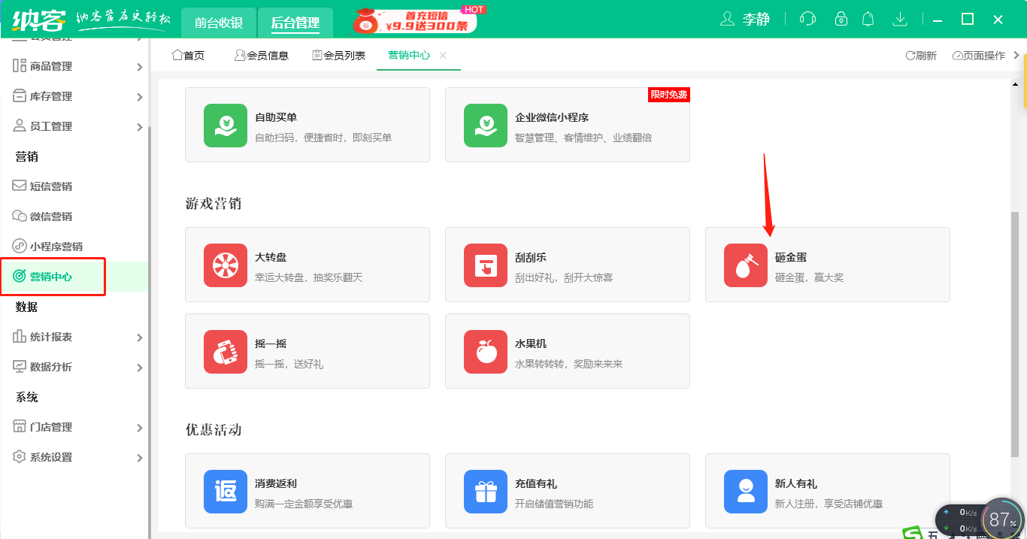1027x539 pixels.
Task: Open the 首页 tab
Action: pos(188,55)
